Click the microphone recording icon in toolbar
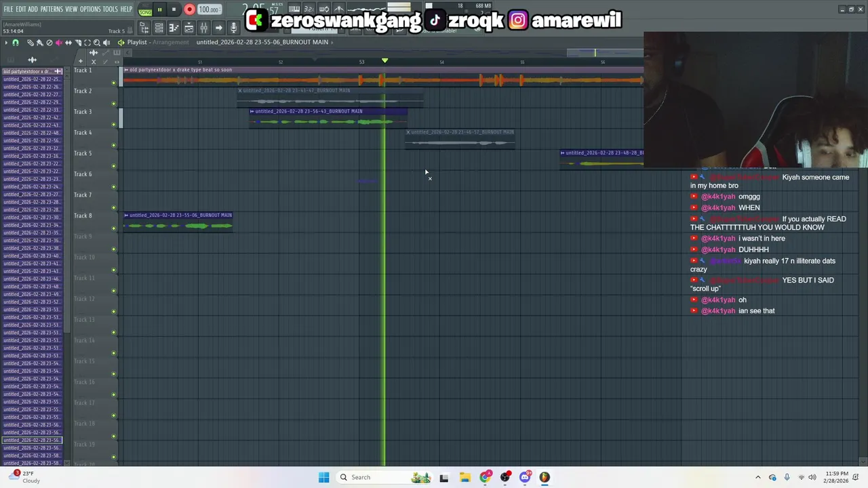 [x=233, y=28]
